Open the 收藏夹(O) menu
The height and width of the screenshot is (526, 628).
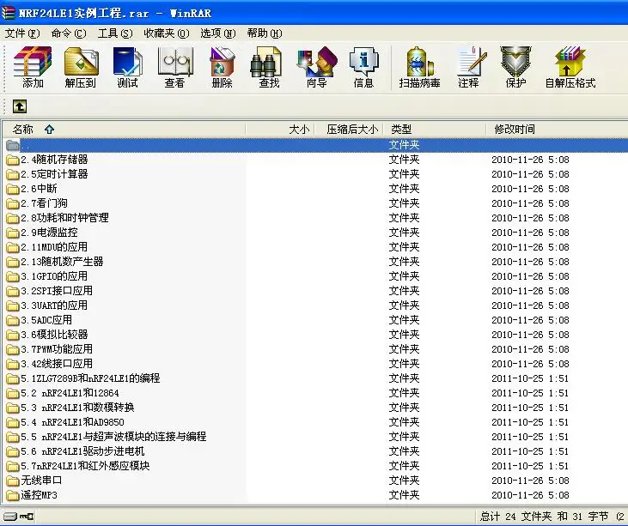166,33
